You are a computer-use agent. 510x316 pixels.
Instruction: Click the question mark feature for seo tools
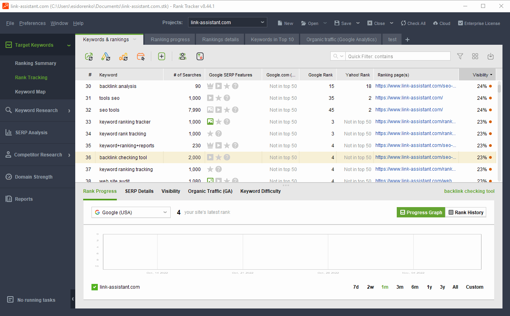[x=235, y=110]
